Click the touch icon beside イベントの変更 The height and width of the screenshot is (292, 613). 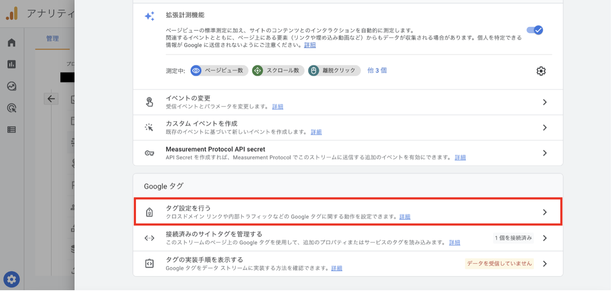[150, 102]
